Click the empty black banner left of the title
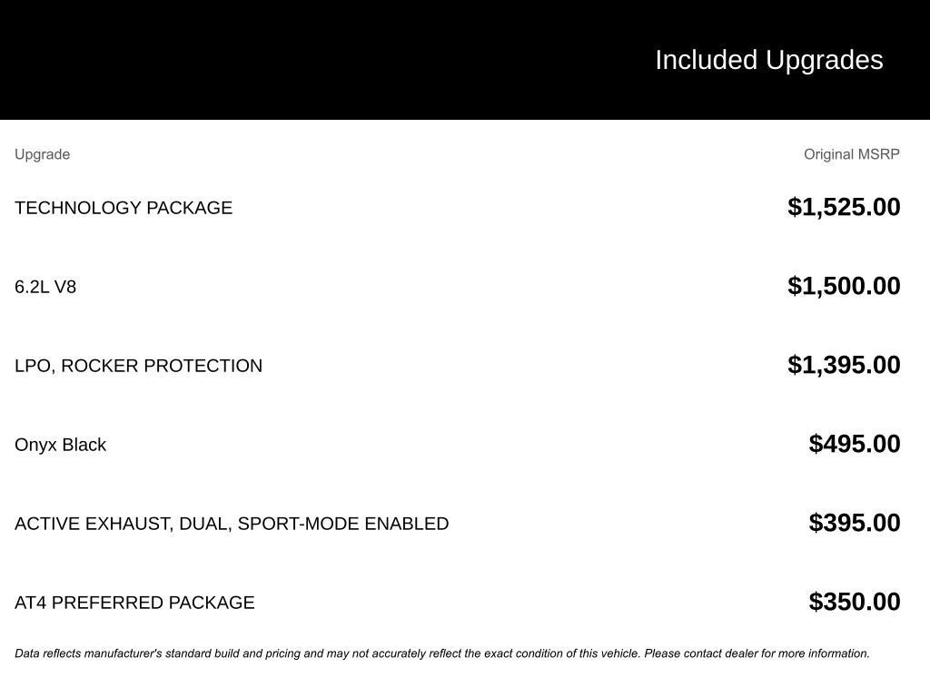The image size is (930, 697). point(272,60)
